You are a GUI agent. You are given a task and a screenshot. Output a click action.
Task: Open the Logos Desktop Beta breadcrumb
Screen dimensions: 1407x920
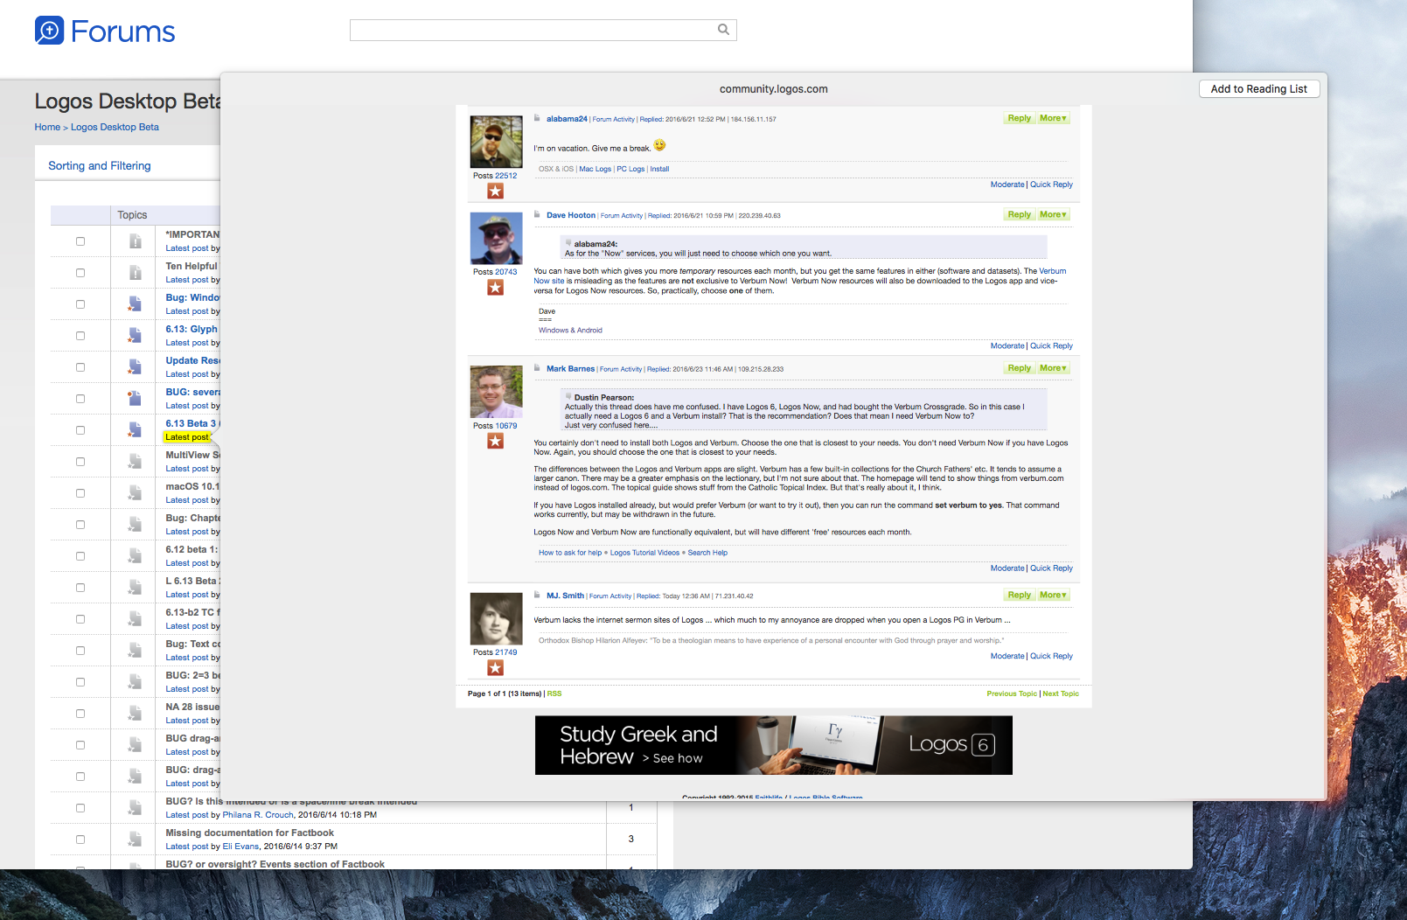coord(115,127)
